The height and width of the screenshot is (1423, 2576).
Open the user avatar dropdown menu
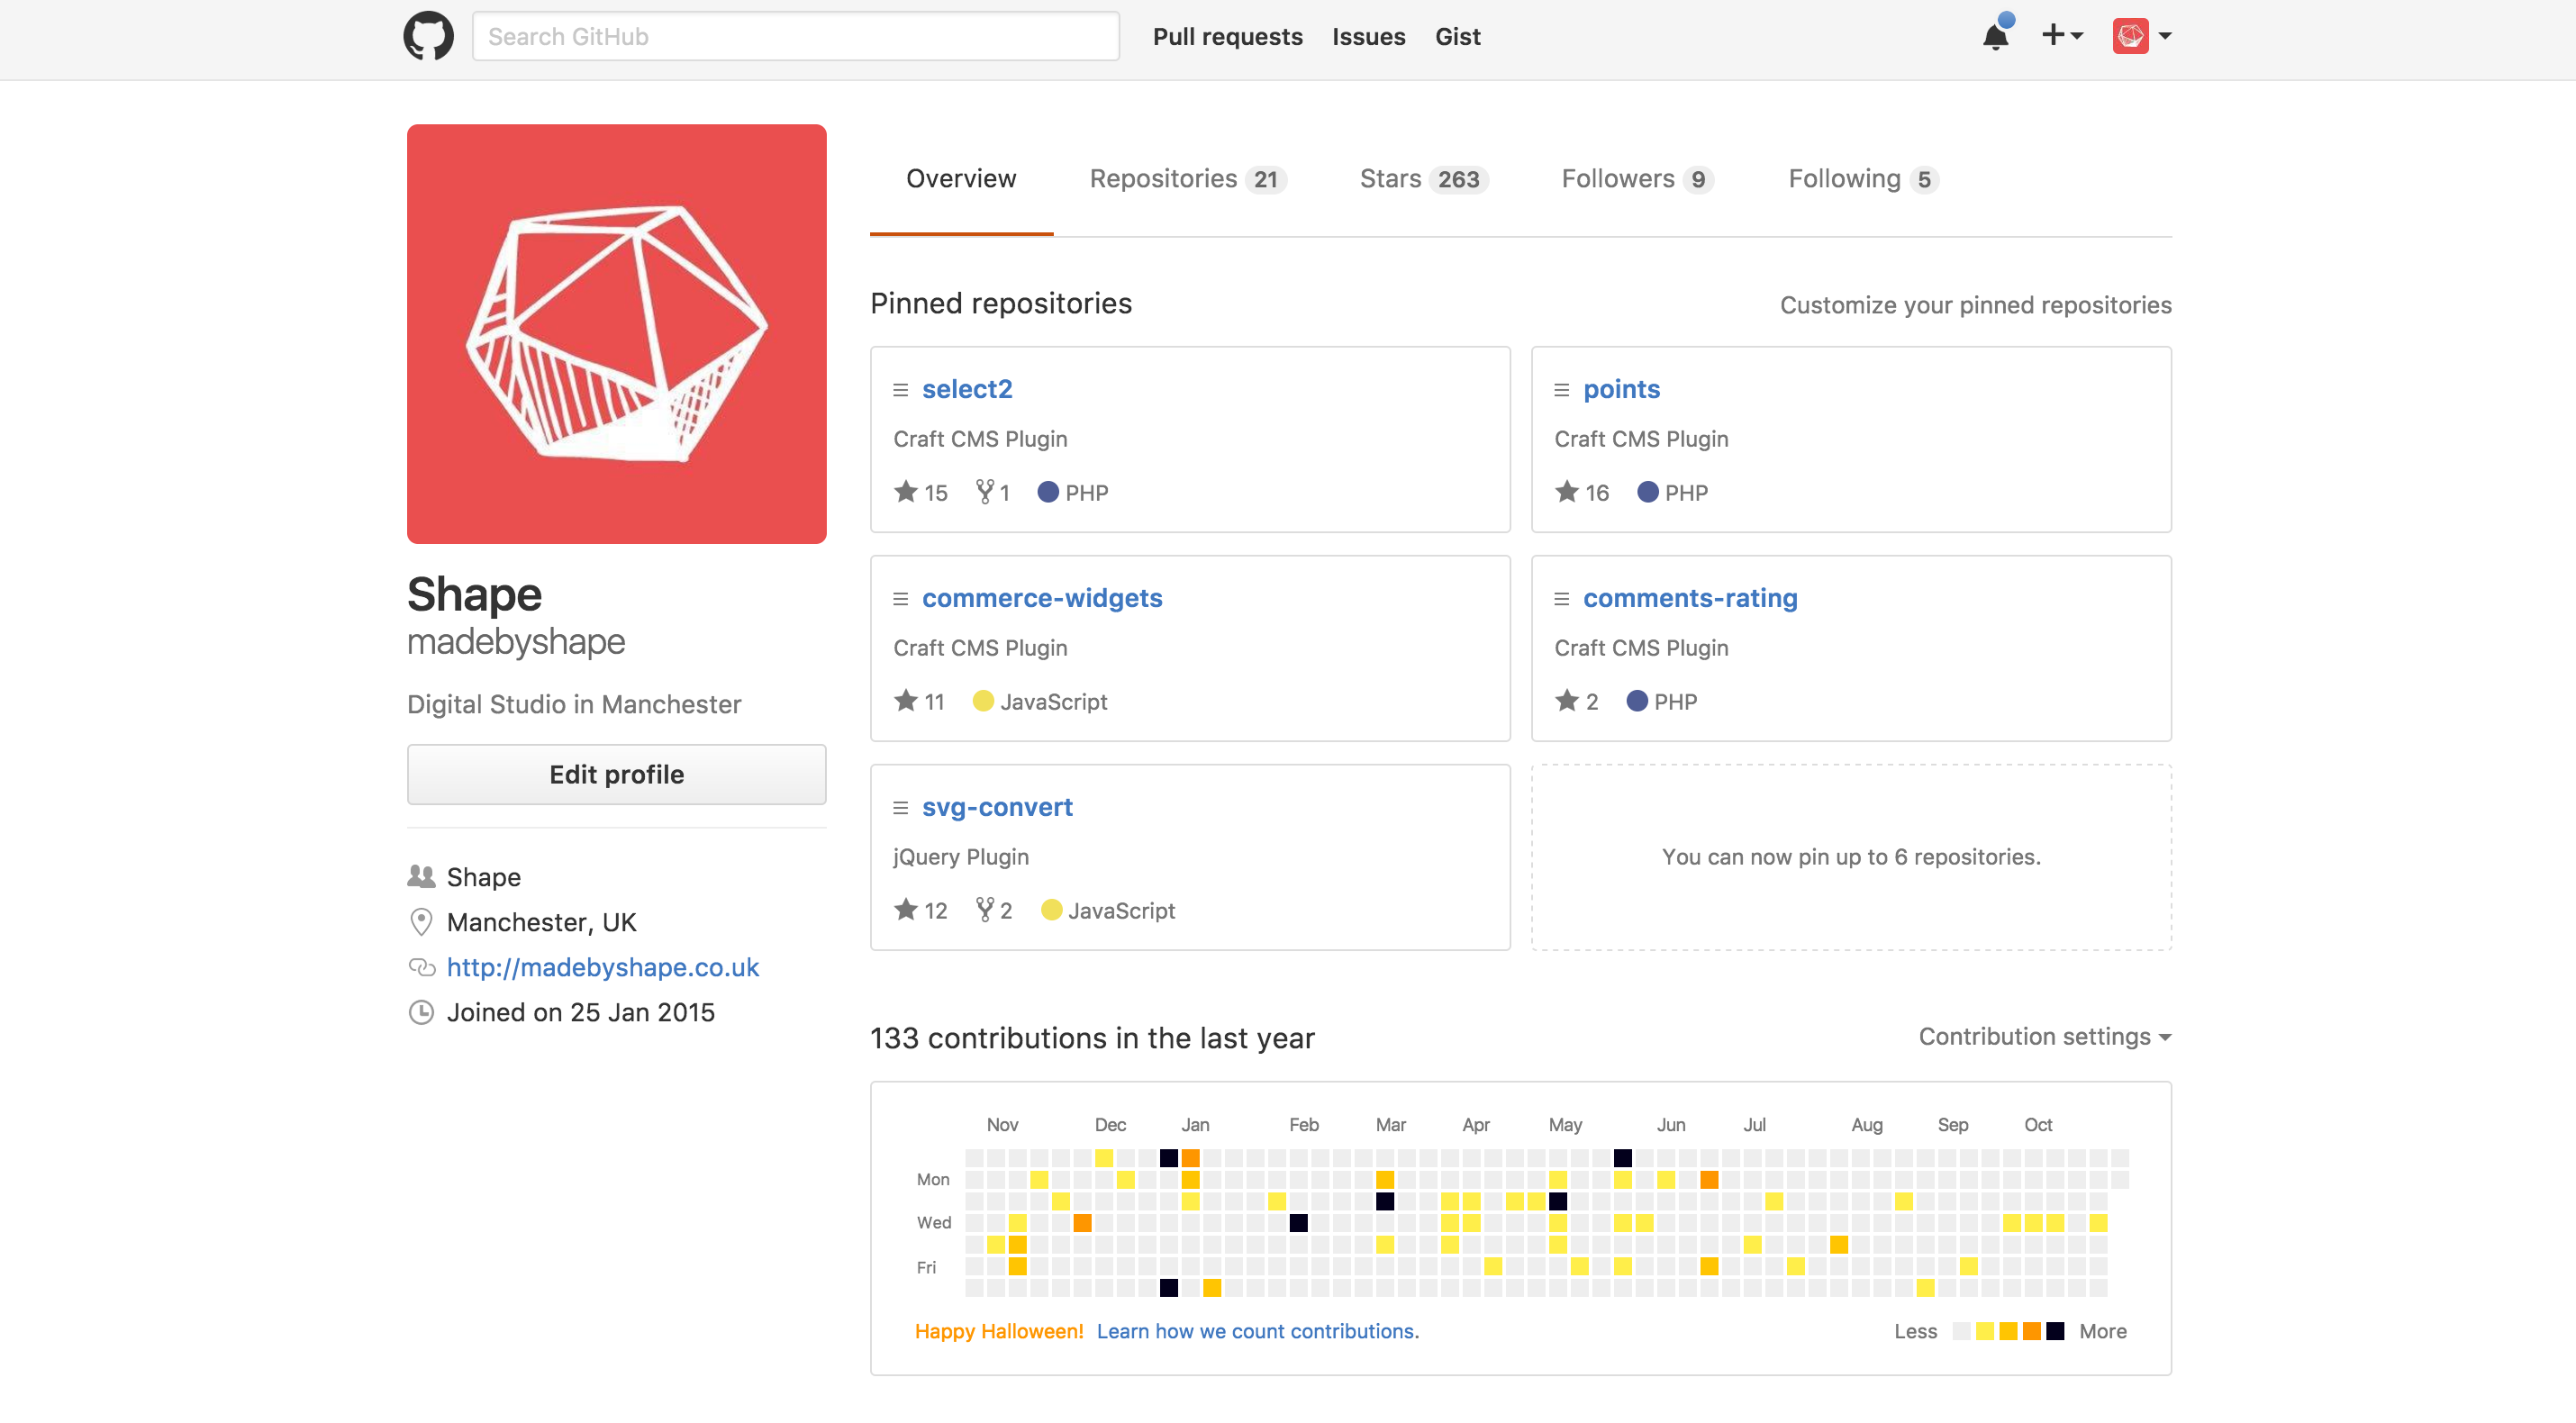(2142, 36)
